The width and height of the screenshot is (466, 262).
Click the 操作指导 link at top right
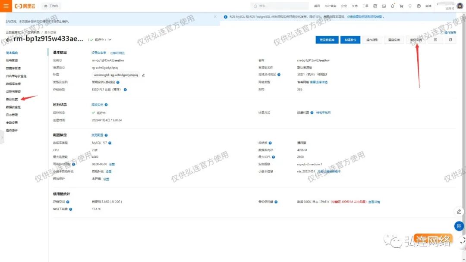[450, 33]
